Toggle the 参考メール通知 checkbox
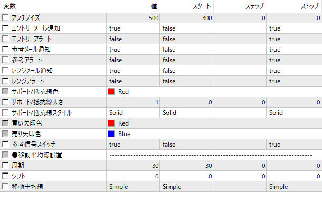This screenshot has width=322, height=211. [x=5, y=50]
